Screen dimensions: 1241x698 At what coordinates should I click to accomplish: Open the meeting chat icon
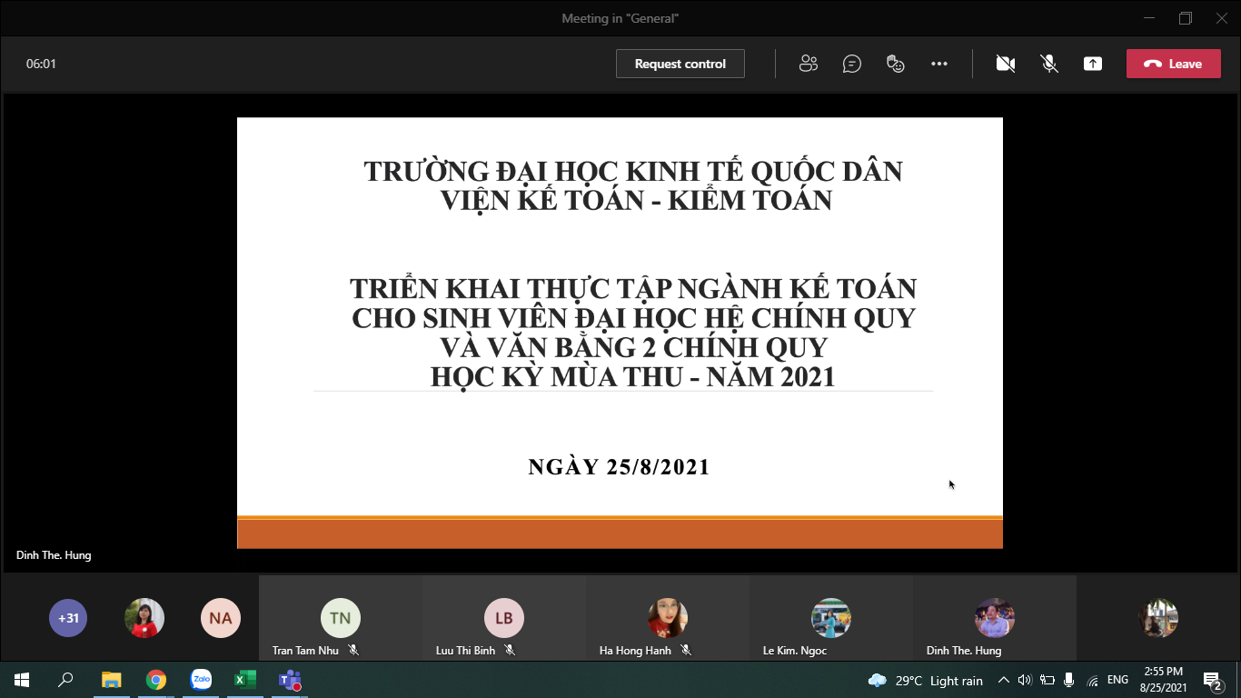coord(852,64)
